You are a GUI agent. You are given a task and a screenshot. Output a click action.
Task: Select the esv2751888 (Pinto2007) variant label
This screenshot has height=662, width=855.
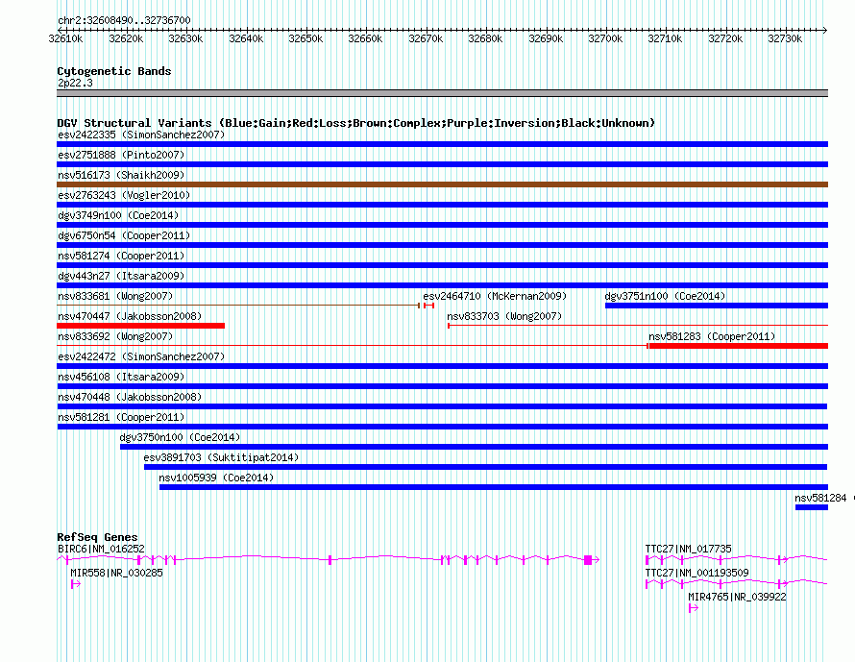pos(121,155)
